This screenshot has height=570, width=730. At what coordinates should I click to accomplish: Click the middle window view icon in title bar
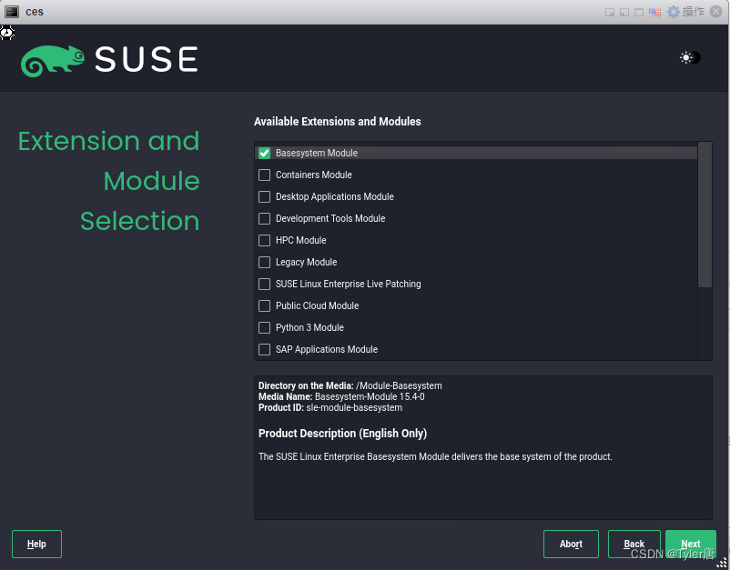[624, 11]
